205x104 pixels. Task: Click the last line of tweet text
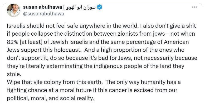pyautogui.click(x=51, y=98)
